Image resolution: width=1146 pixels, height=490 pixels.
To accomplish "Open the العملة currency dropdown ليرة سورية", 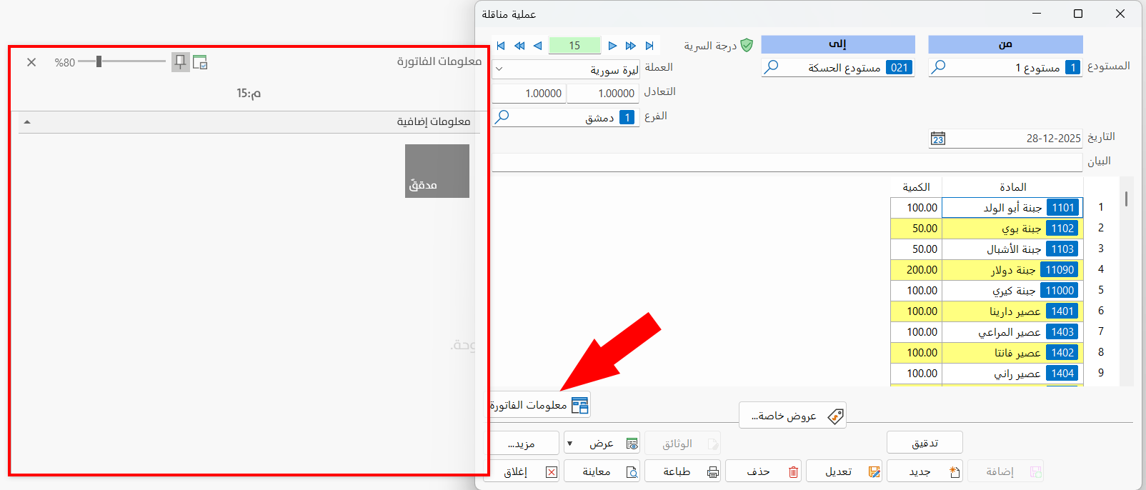I will (x=566, y=69).
